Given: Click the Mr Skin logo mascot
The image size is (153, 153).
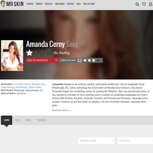Looking at the screenshot, I should click(x=3, y=4).
